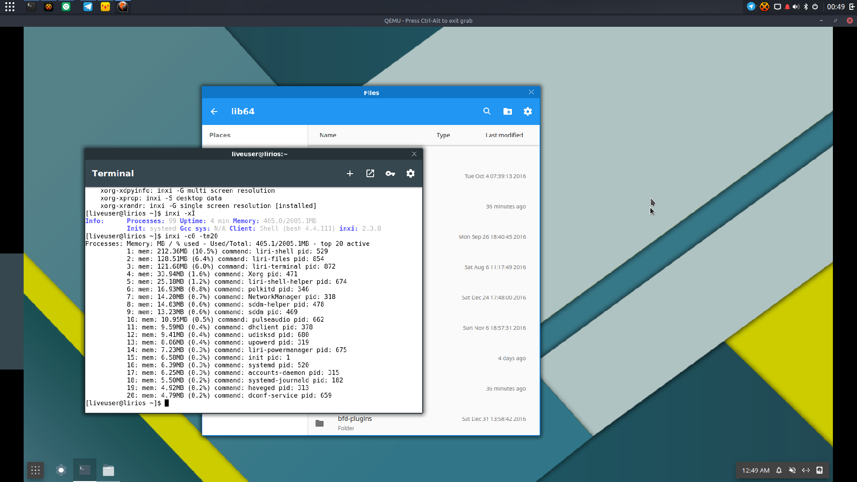Open host application grid menu
Image resolution: width=857 pixels, height=482 pixels.
coord(10,7)
